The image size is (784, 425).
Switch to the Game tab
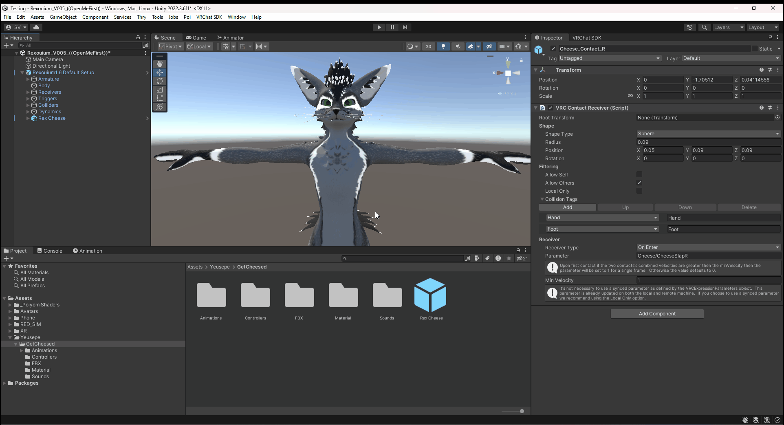point(196,37)
